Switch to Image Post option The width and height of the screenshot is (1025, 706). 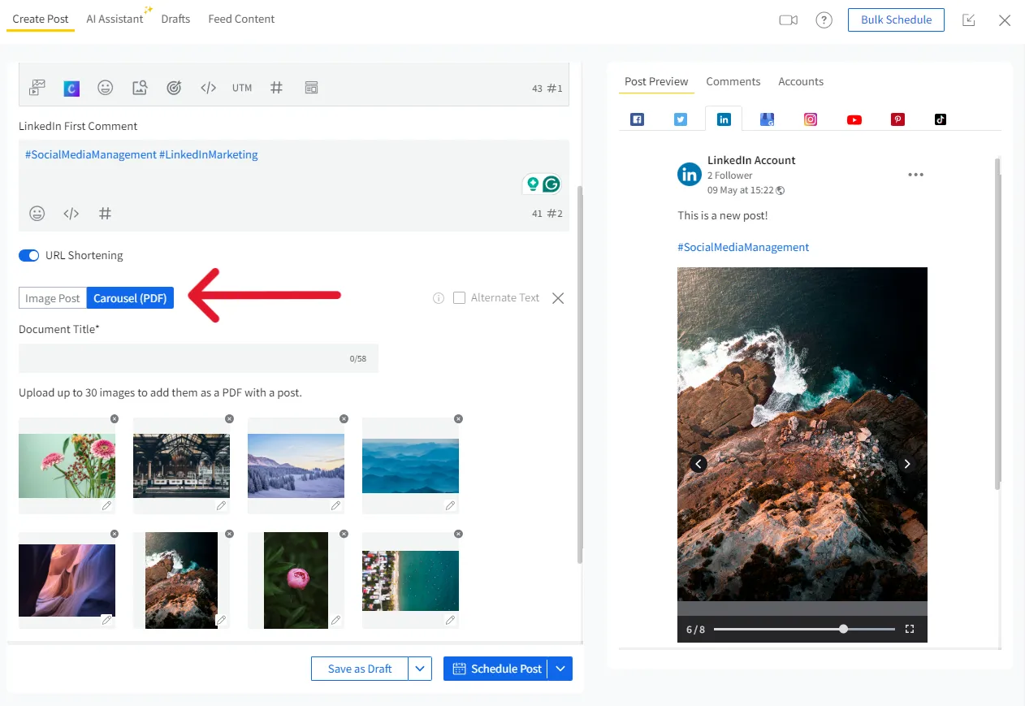tap(53, 298)
